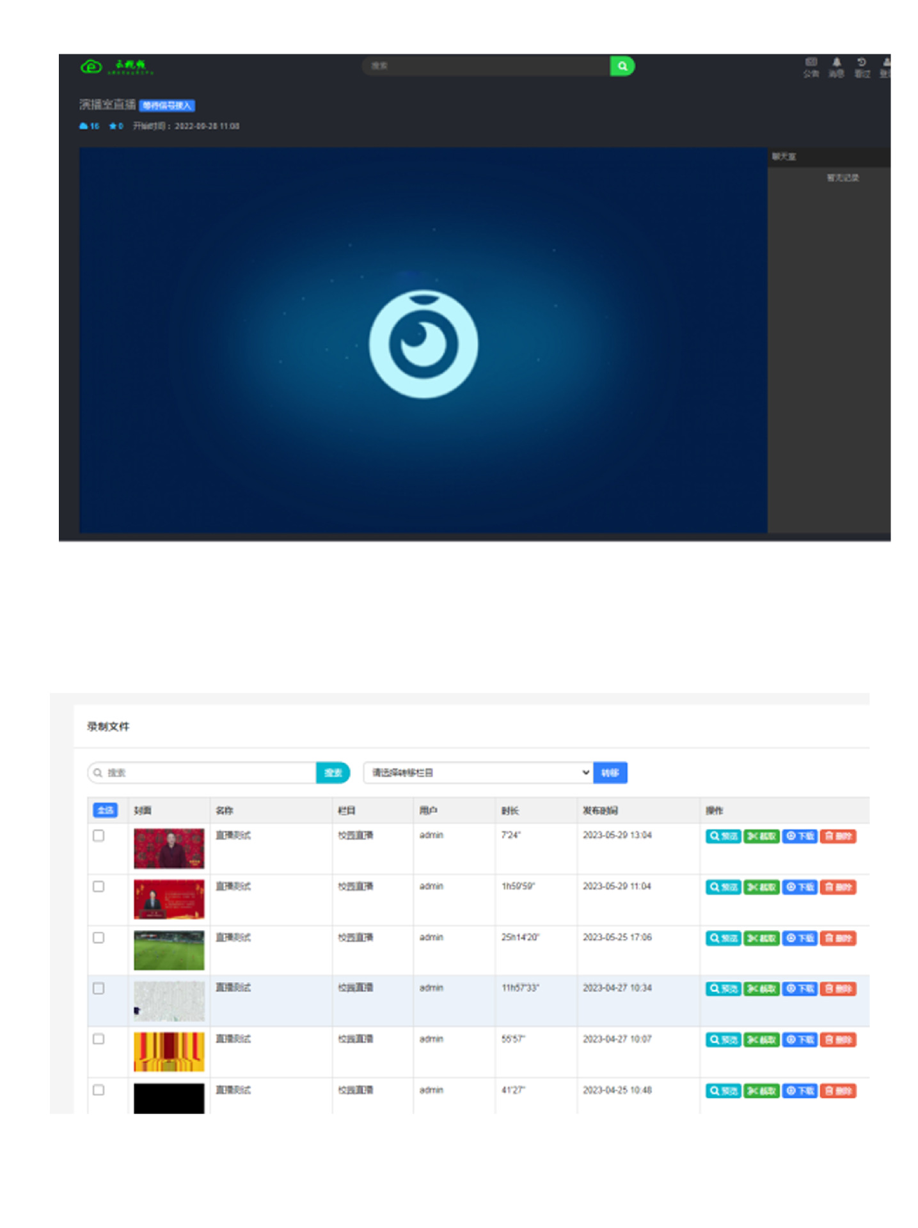Preview the recording lasting 7'24"
The image size is (918, 1228).
point(723,836)
